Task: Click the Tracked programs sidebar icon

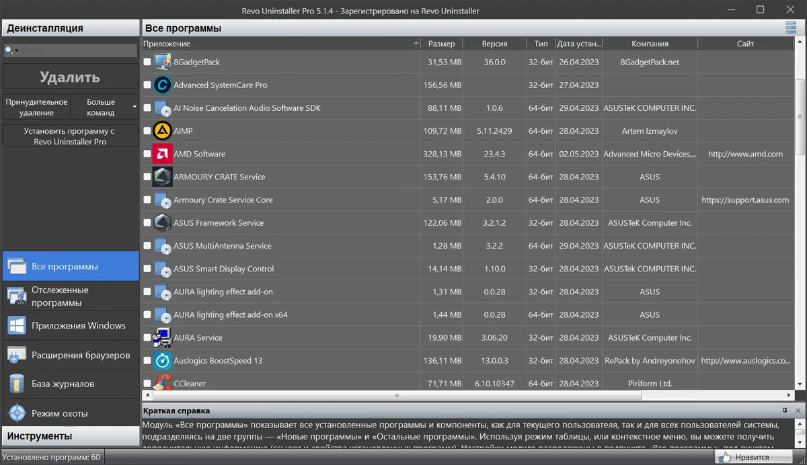Action: coord(17,296)
